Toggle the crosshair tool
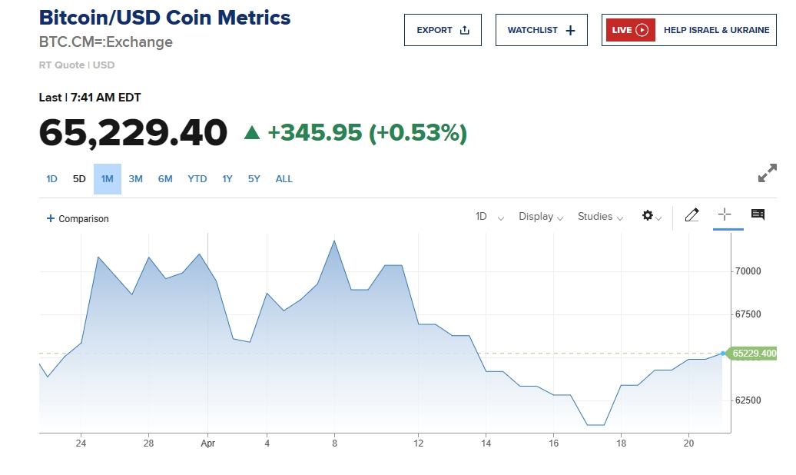The width and height of the screenshot is (796, 475). pos(724,215)
